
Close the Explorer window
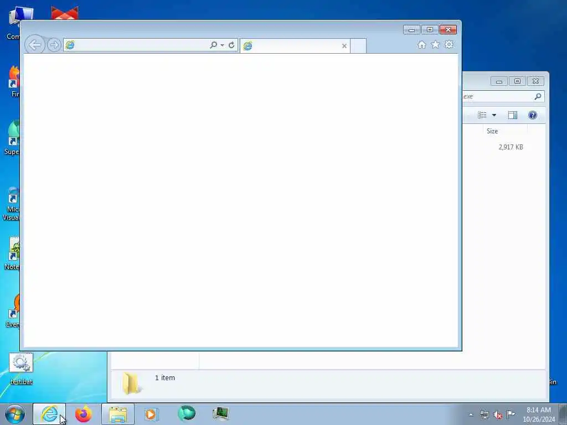[x=535, y=81]
